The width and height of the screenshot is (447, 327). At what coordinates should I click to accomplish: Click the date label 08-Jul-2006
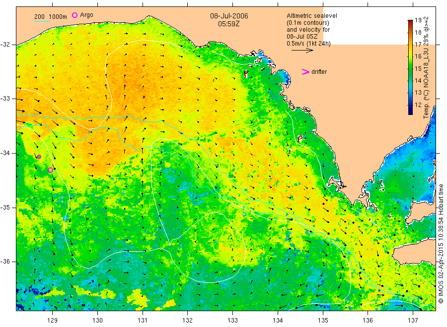pos(229,16)
